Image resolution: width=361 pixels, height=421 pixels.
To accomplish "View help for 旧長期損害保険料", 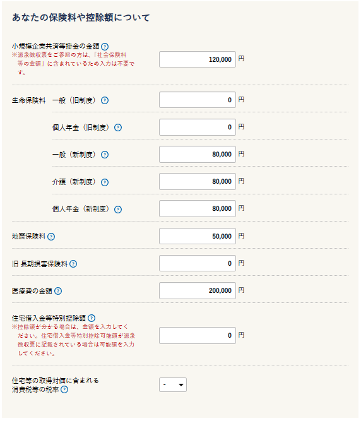I will [73, 264].
